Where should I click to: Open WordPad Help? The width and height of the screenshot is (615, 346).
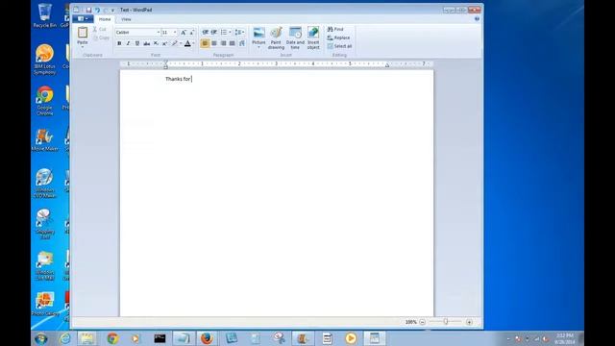pyautogui.click(x=477, y=19)
